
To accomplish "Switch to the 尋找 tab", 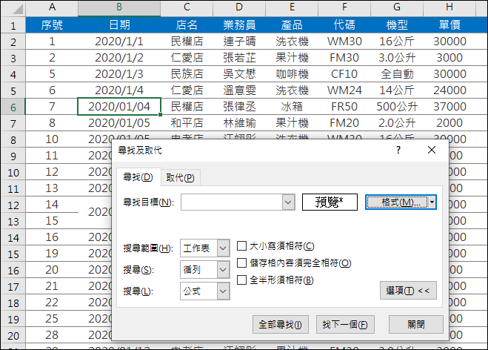I will (138, 177).
